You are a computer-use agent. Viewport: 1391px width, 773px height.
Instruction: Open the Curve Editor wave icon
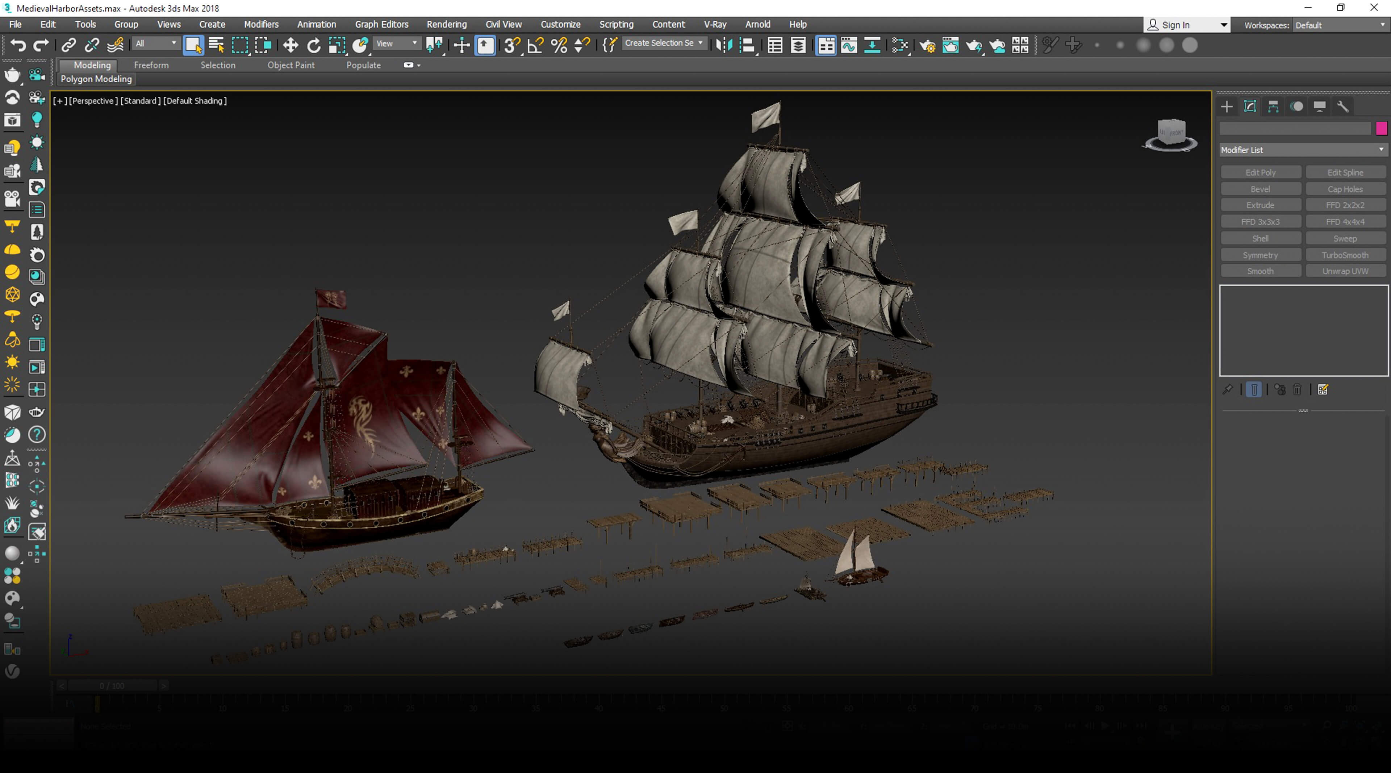(x=849, y=45)
